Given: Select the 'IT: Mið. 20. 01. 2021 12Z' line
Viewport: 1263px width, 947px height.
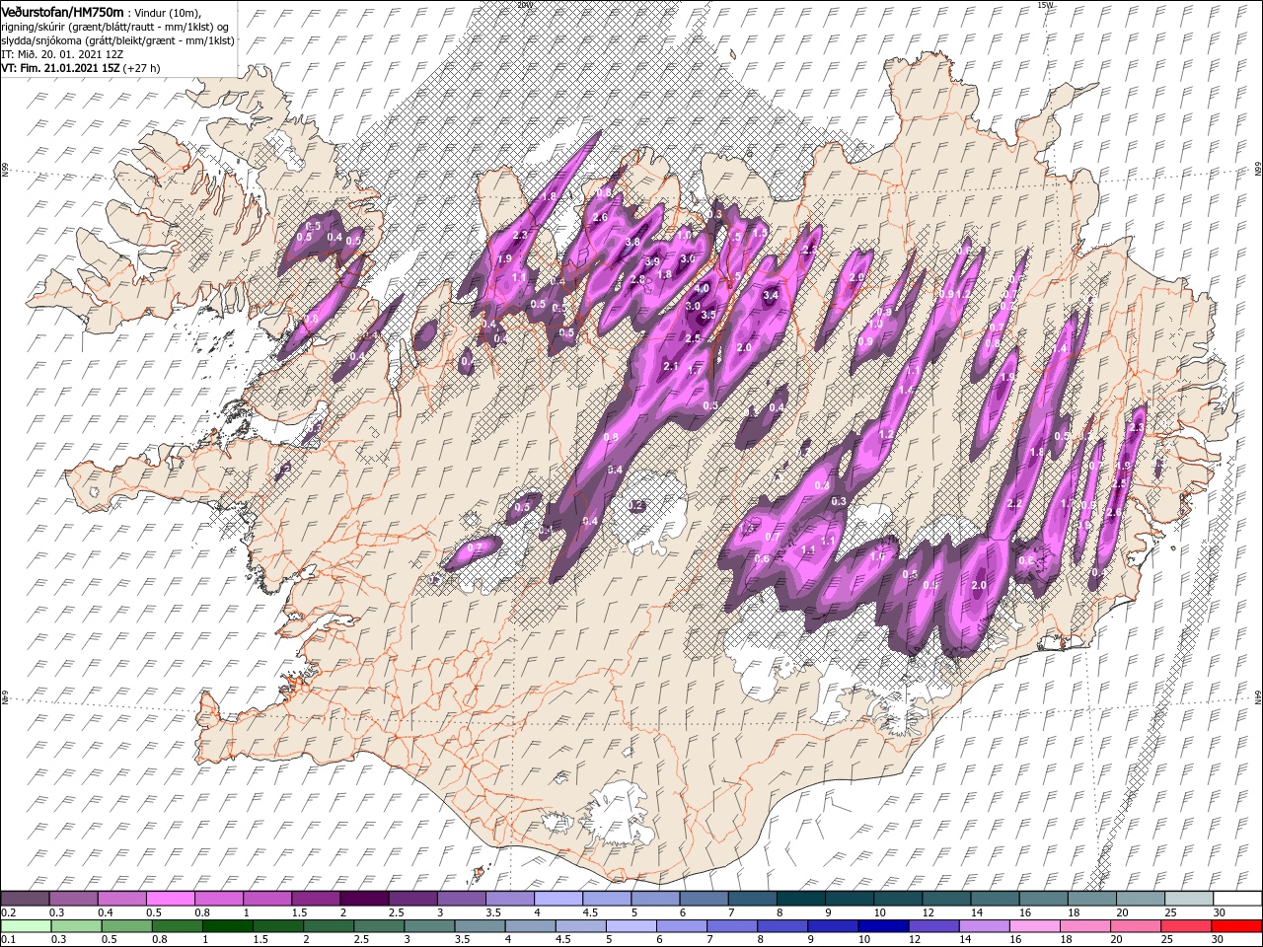Looking at the screenshot, I should click(x=62, y=55).
